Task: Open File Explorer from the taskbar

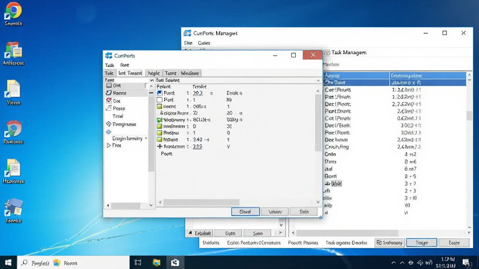Action: (x=156, y=262)
